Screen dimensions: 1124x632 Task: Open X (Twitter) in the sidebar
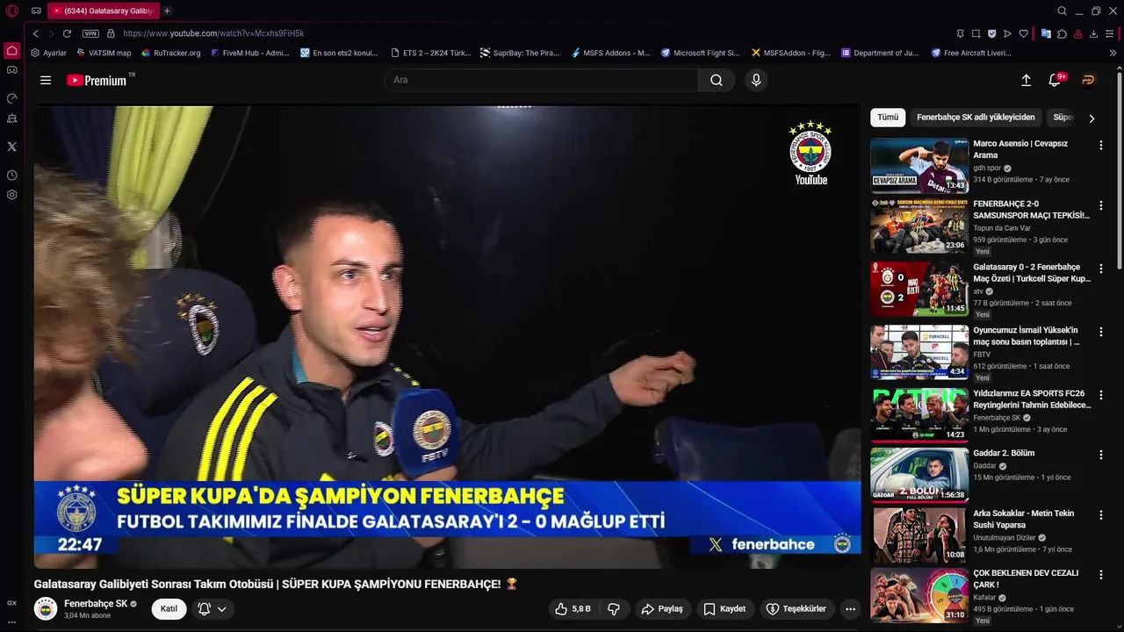coord(12,147)
